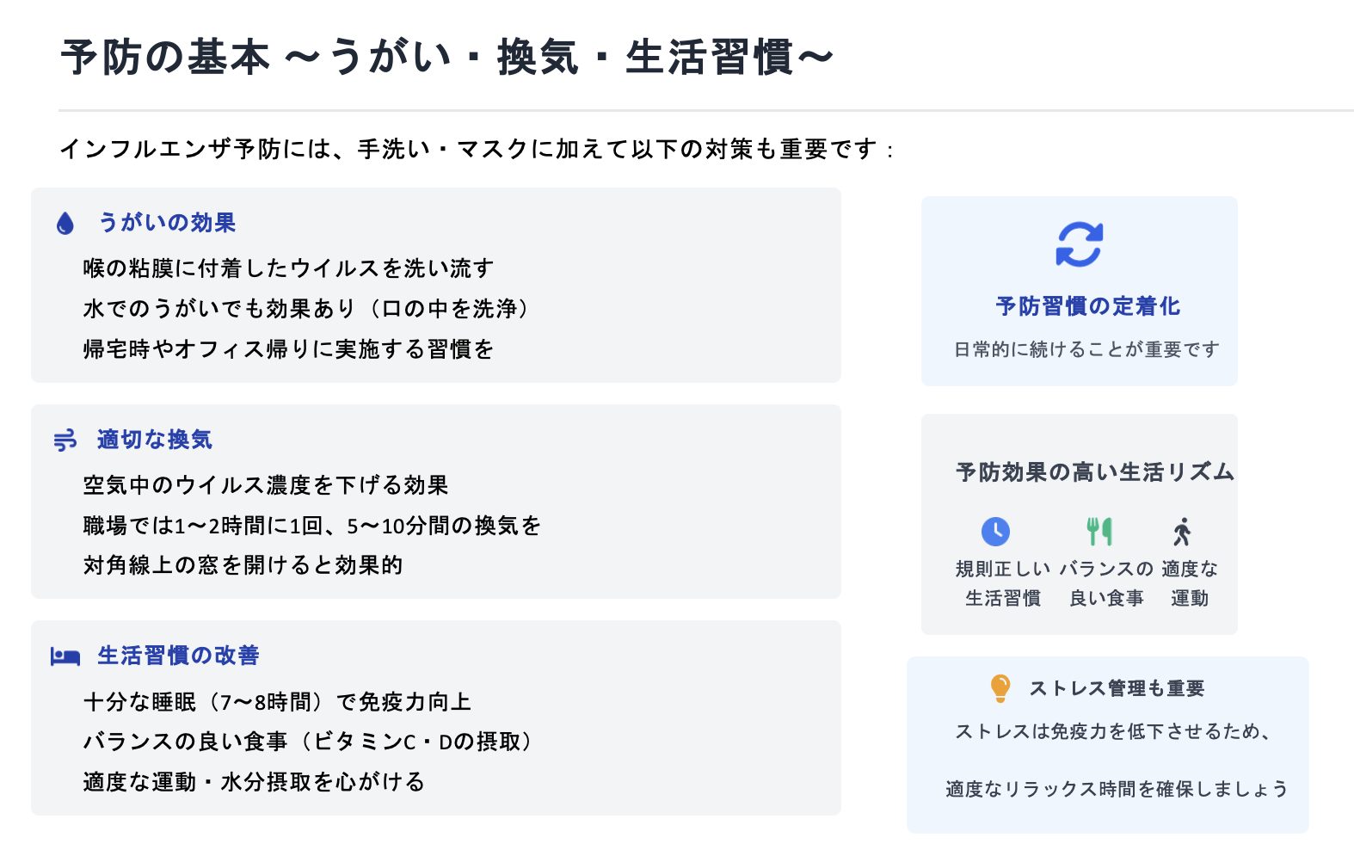Click the bed icon beside 生活習慣の改善
The image size is (1354, 850).
(65, 656)
